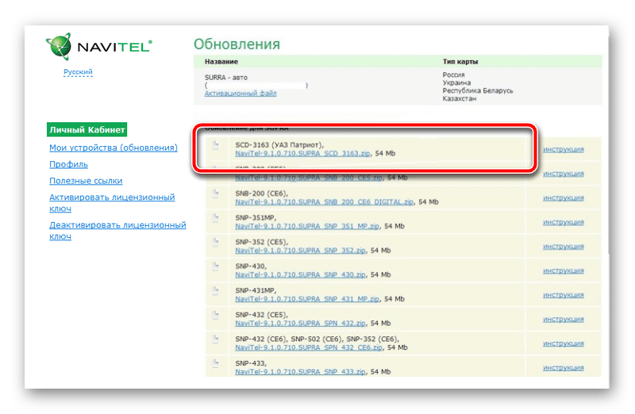635x414 pixels.
Task: Click the Россия map type entry
Action: [453, 75]
